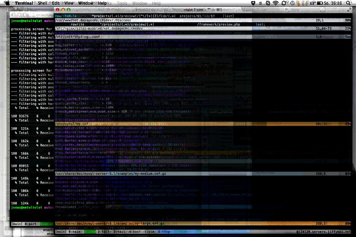Open the Shell menu
This screenshot has width=356, height=237.
pos(43,3)
